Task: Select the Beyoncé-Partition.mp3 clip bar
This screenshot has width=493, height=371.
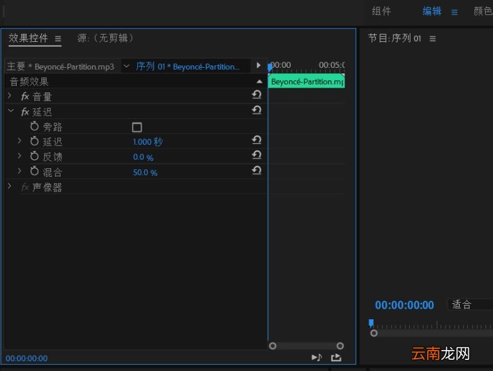Action: 306,81
